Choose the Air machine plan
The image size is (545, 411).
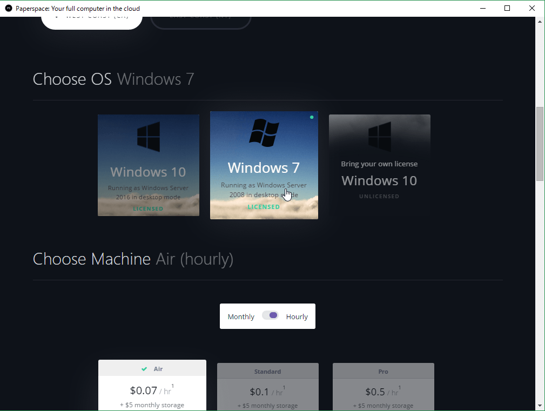click(152, 385)
